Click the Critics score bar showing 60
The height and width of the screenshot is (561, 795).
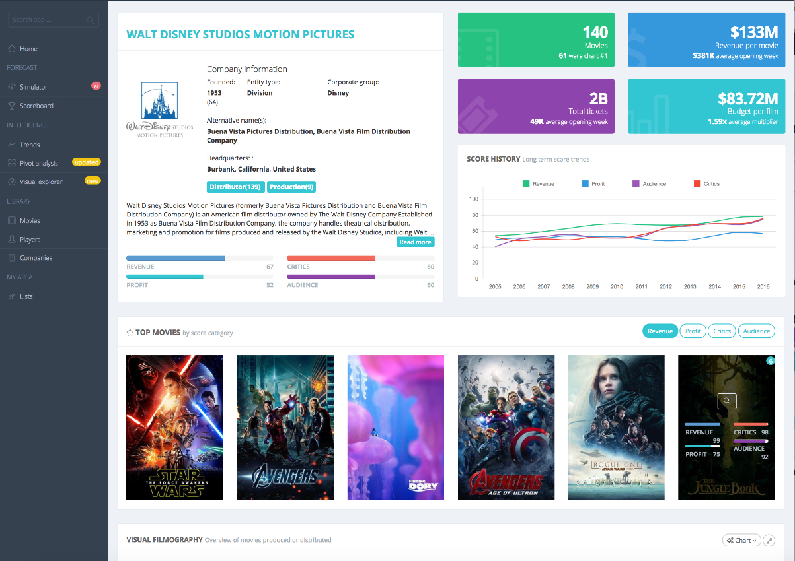click(x=360, y=258)
